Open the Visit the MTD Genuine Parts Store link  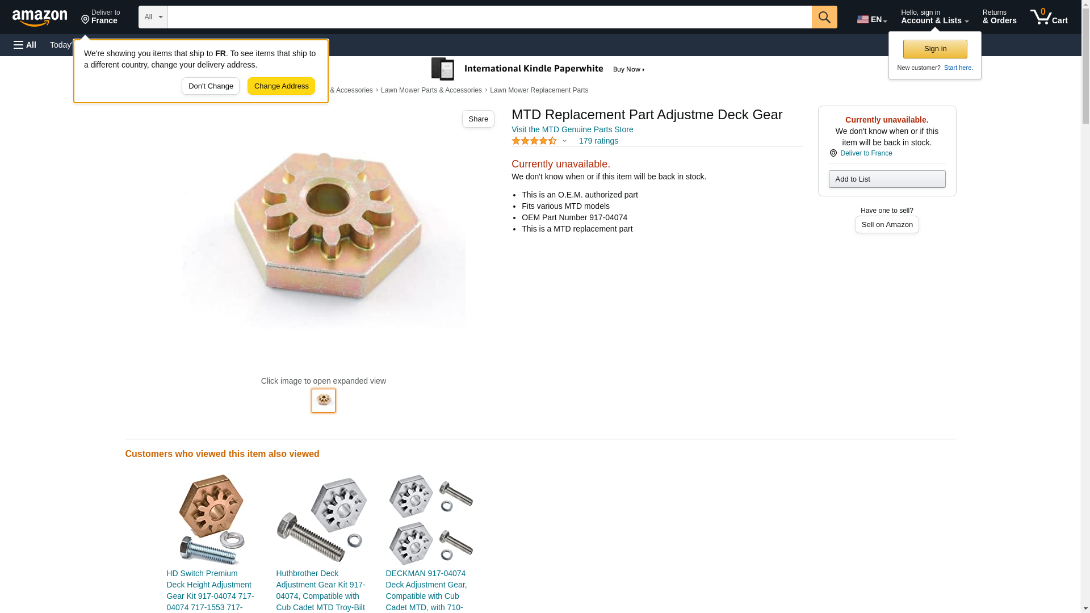point(572,129)
